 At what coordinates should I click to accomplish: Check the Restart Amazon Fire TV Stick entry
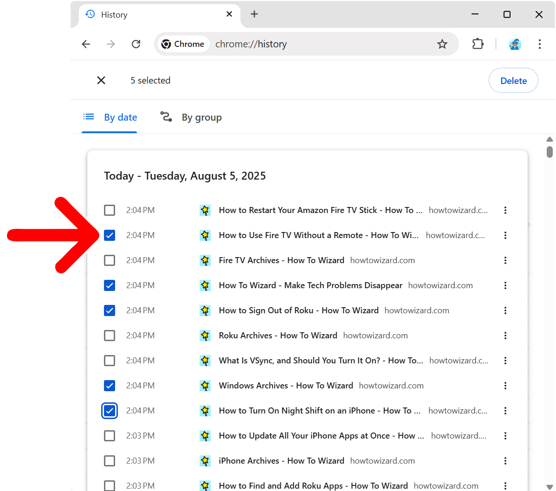(110, 210)
